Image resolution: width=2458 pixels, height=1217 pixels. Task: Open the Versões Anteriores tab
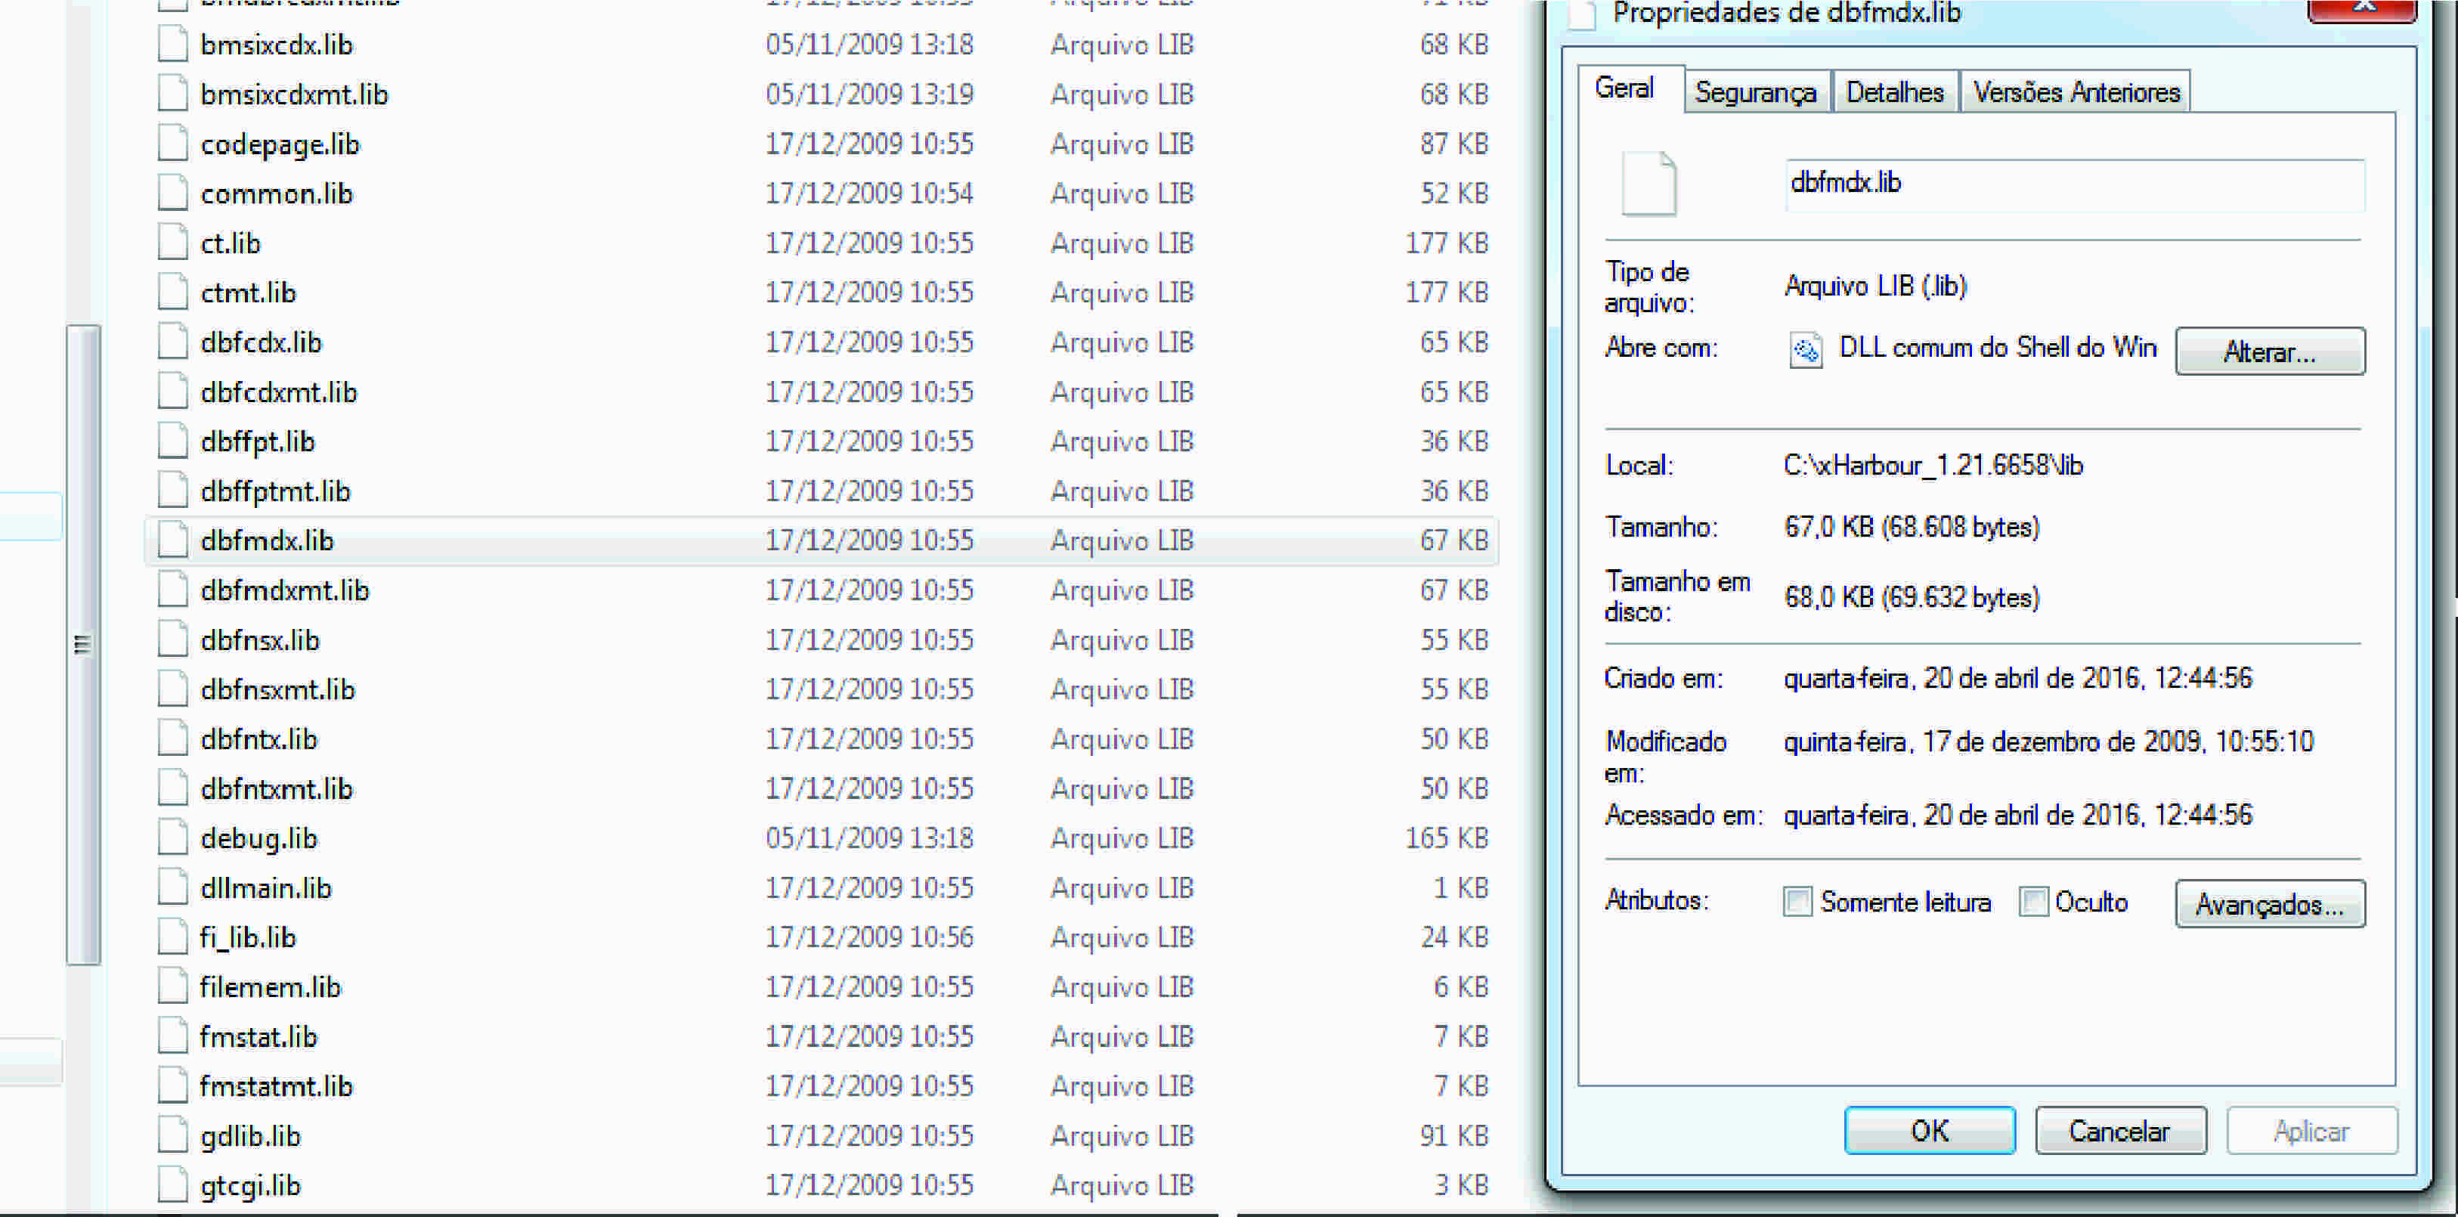pyautogui.click(x=2076, y=92)
